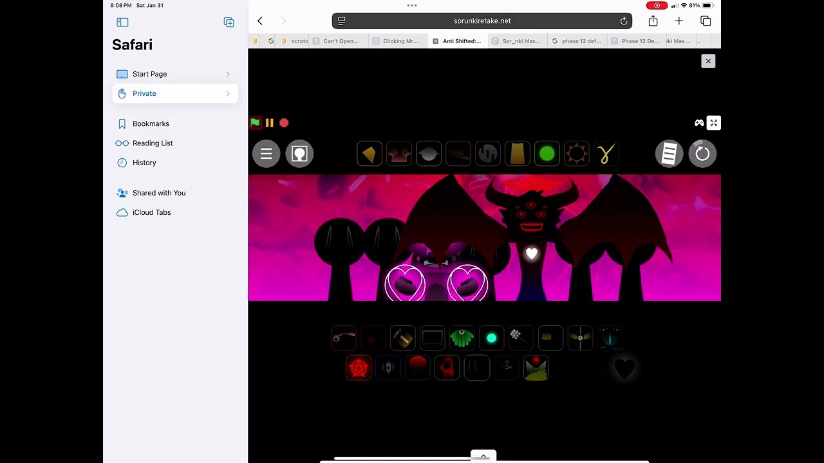824x463 pixels.
Task: Open the hamburger menu button in the game
Action: [266, 154]
